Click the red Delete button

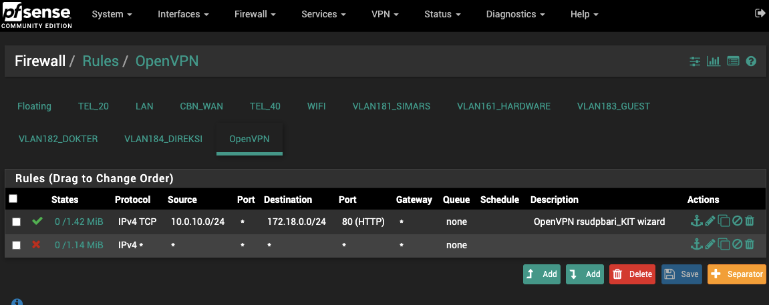click(x=632, y=274)
